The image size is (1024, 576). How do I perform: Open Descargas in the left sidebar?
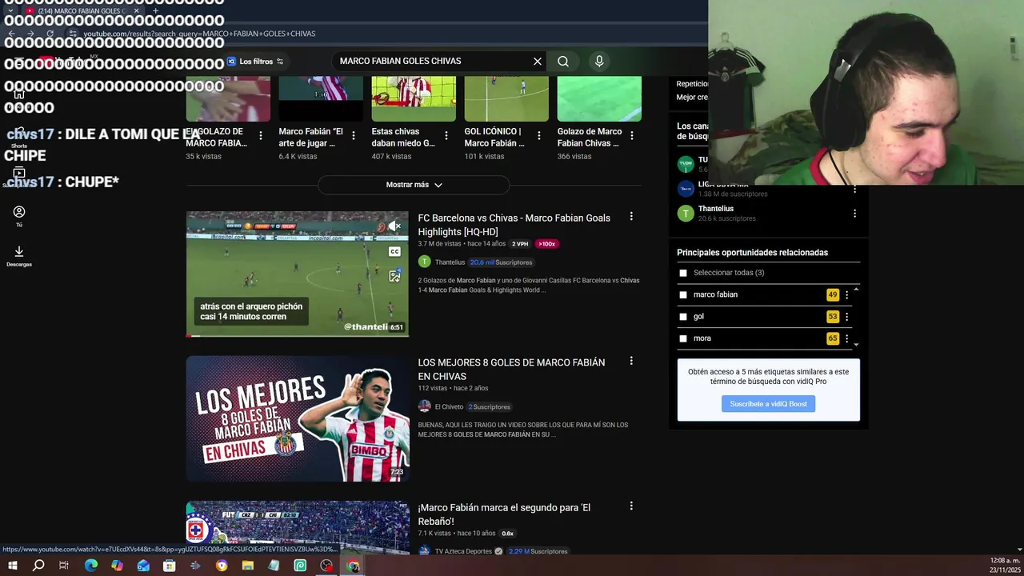tap(19, 256)
